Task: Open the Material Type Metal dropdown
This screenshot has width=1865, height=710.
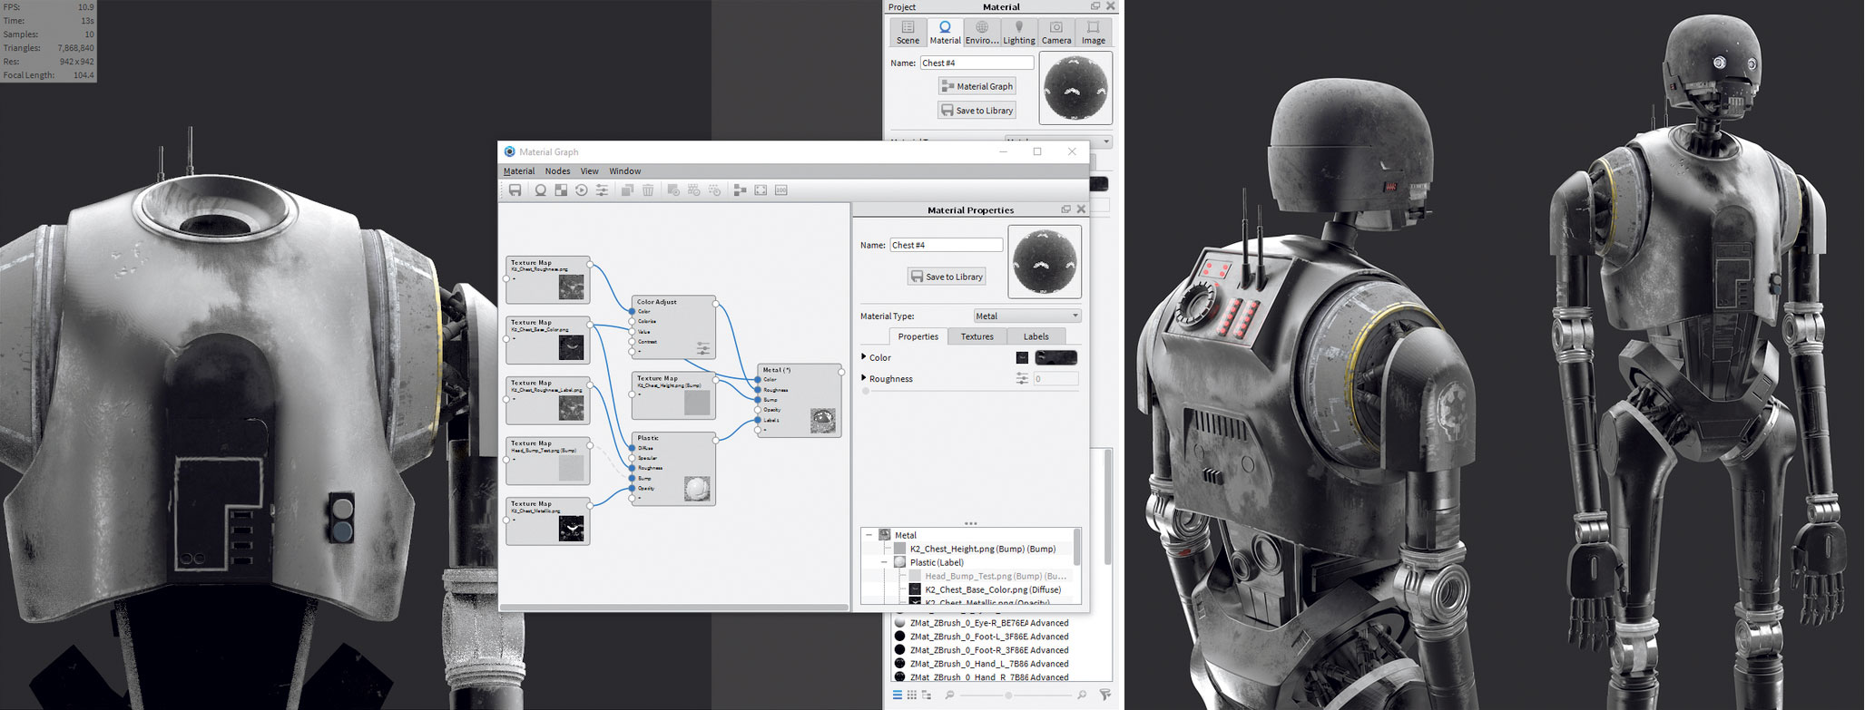Action: [1027, 316]
